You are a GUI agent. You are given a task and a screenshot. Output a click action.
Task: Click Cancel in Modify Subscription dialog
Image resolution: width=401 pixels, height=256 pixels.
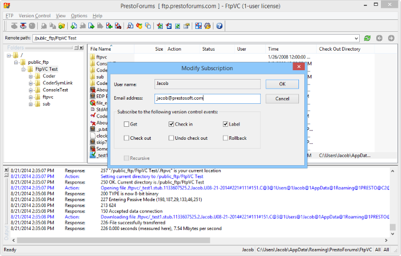pyautogui.click(x=282, y=99)
